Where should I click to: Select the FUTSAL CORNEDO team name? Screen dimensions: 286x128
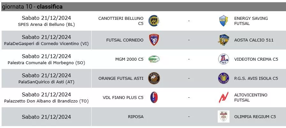click(125, 40)
